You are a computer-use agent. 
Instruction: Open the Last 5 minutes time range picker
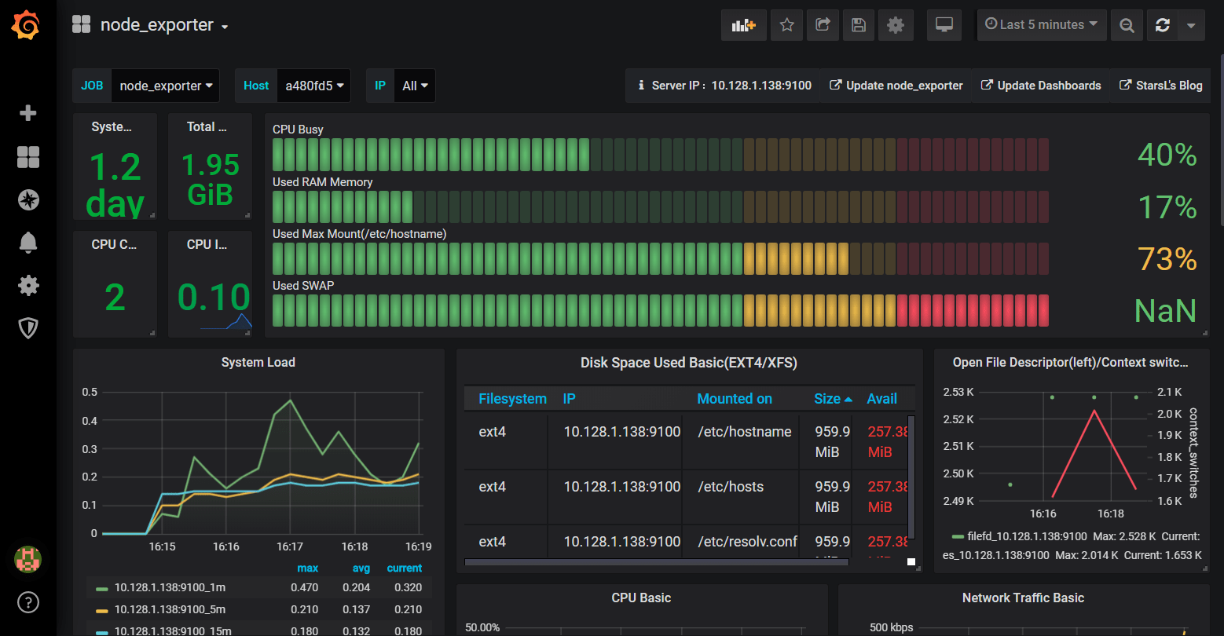point(1041,24)
